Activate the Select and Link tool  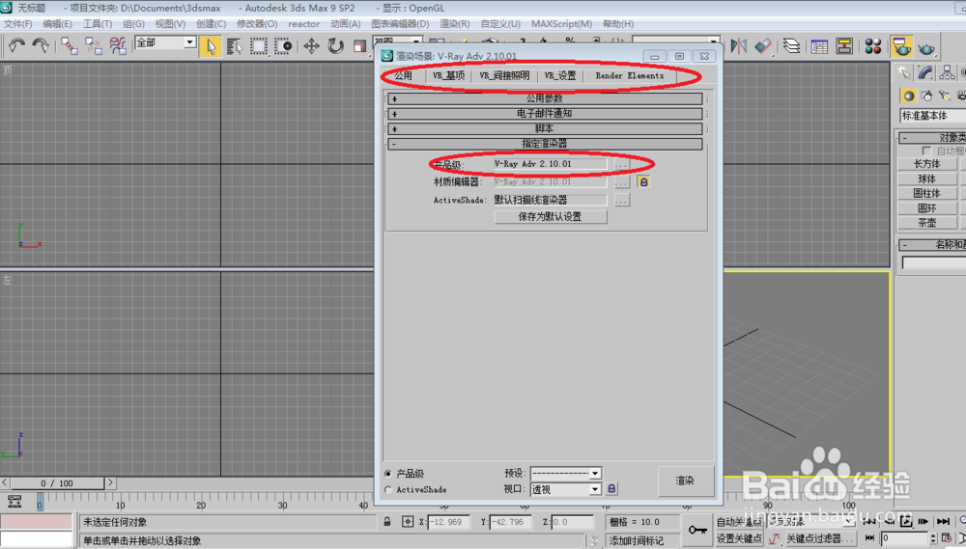pyautogui.click(x=69, y=45)
